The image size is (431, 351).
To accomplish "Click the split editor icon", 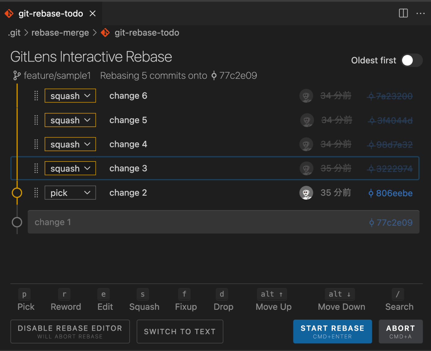I will coord(403,13).
